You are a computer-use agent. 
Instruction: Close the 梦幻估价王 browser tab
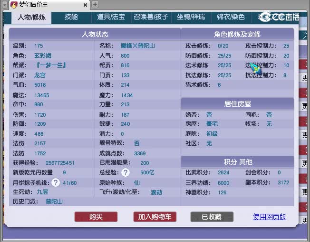click(x=85, y=5)
